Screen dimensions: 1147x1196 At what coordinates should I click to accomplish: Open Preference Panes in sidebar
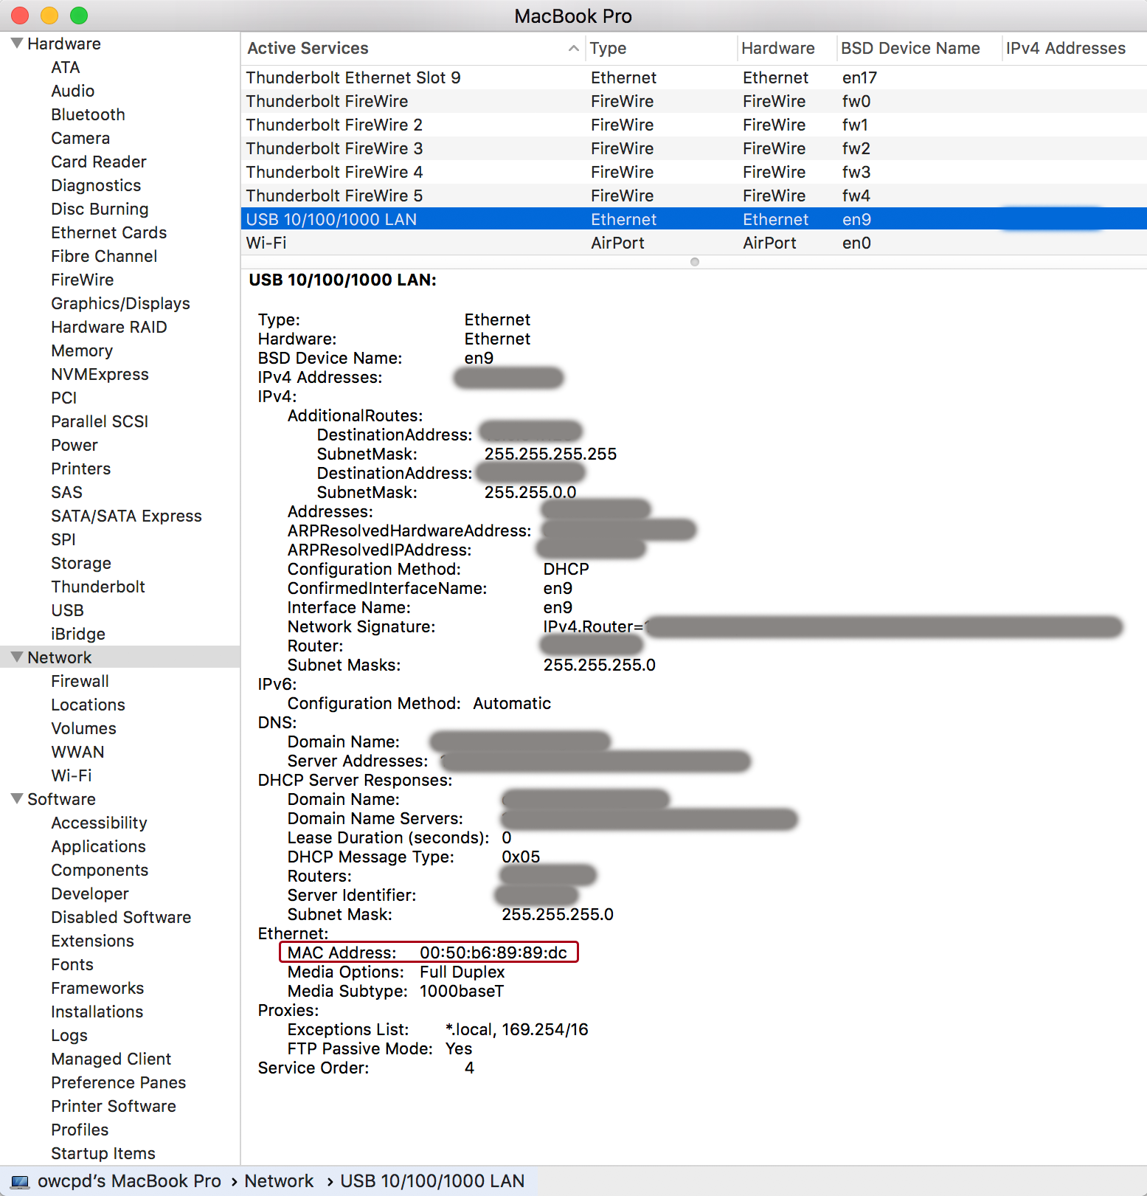118,1082
